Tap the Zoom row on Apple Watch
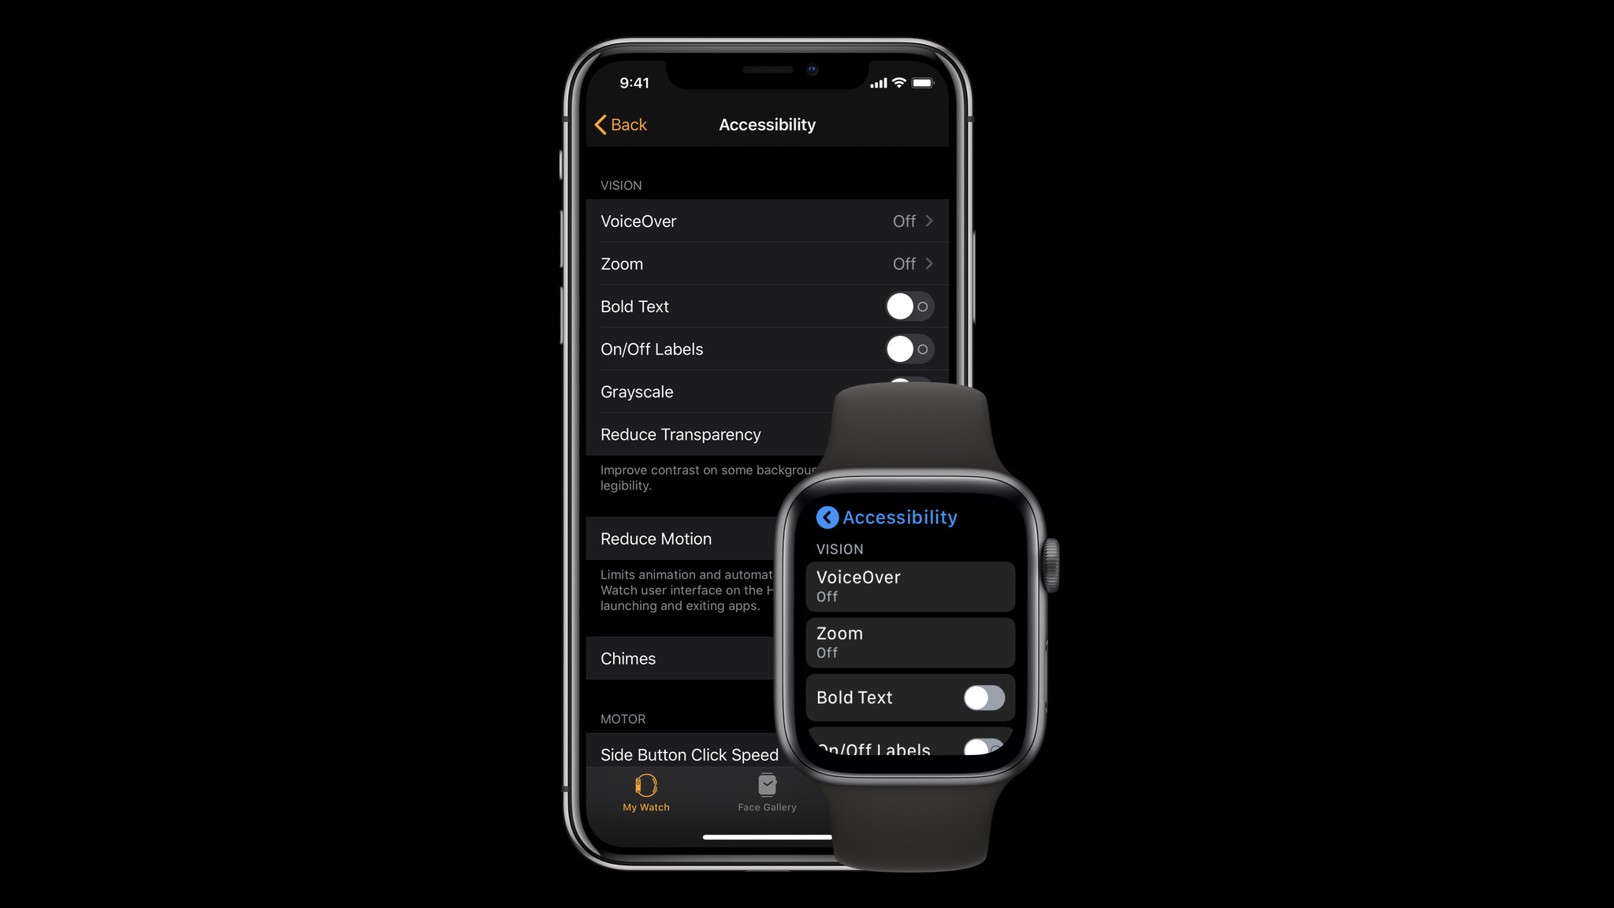The image size is (1614, 908). click(x=909, y=641)
